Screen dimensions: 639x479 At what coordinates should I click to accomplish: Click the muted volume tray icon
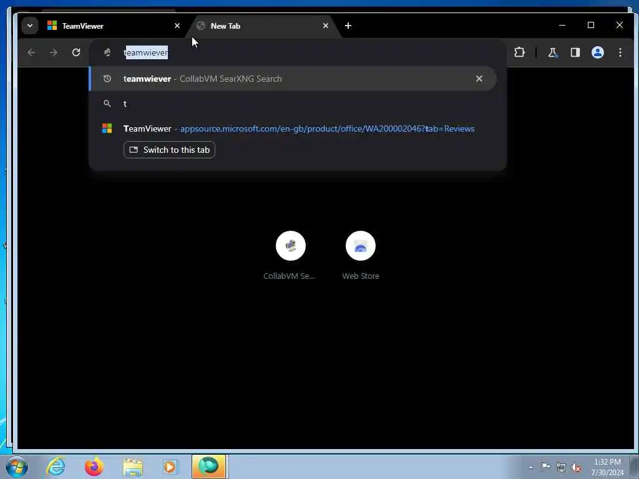[576, 467]
